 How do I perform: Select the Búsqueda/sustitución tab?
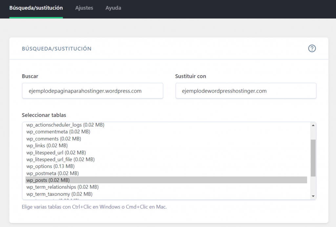pyautogui.click(x=36, y=8)
